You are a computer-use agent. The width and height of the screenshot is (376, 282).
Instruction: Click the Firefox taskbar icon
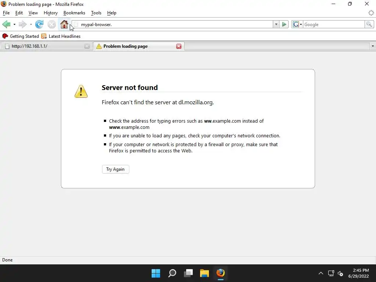point(221,273)
